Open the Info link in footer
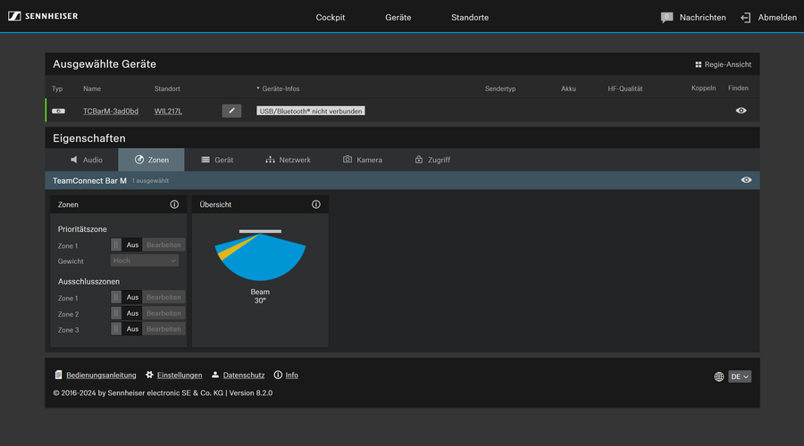The height and width of the screenshot is (446, 804). [292, 376]
